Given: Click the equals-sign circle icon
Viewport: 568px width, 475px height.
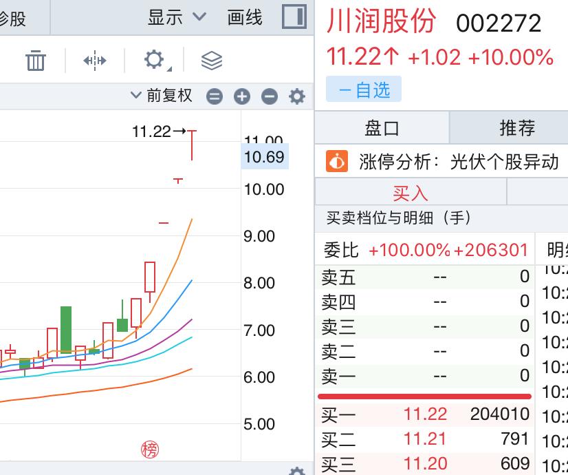Looking at the screenshot, I should coord(215,96).
